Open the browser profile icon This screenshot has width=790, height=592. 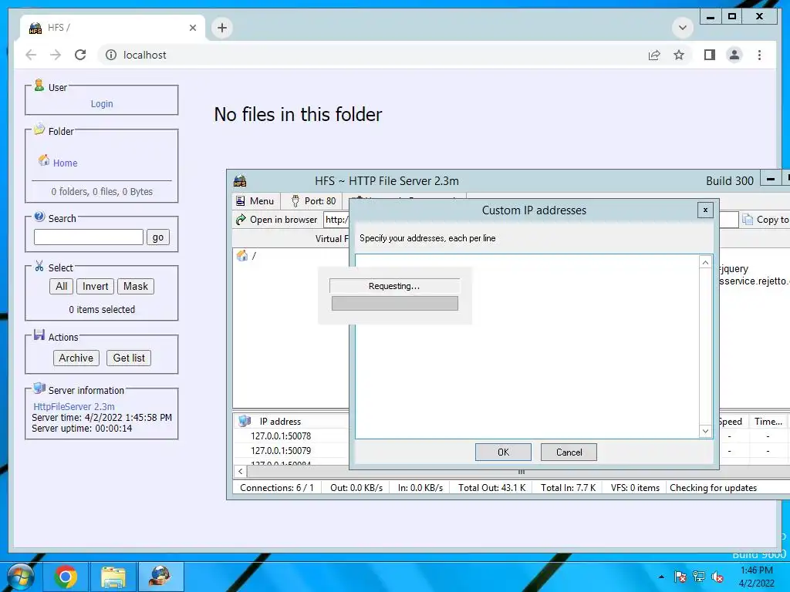[x=734, y=55]
